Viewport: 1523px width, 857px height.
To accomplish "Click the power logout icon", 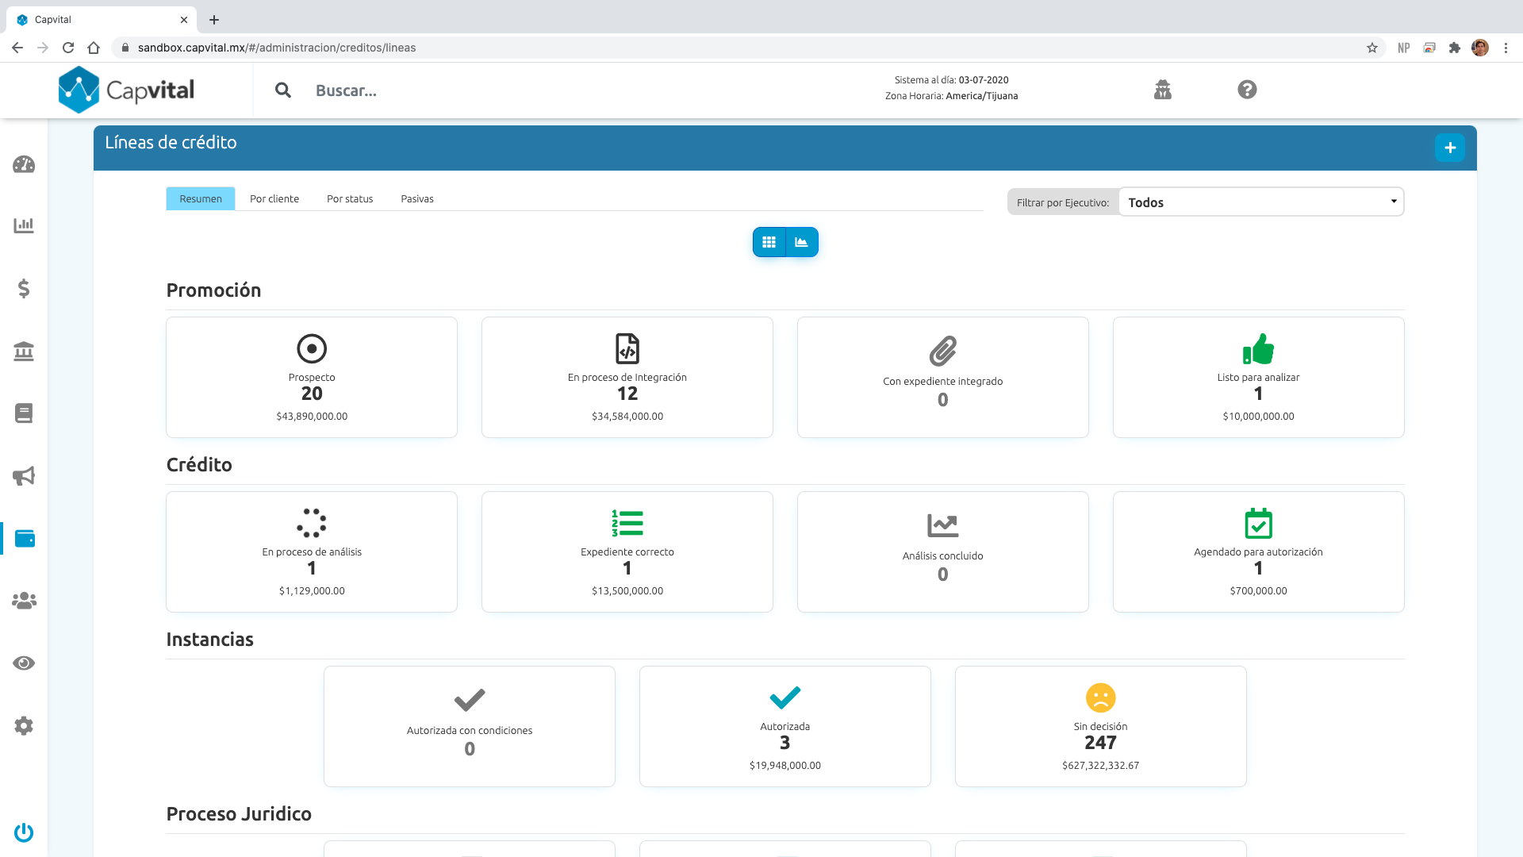I will click(x=24, y=832).
